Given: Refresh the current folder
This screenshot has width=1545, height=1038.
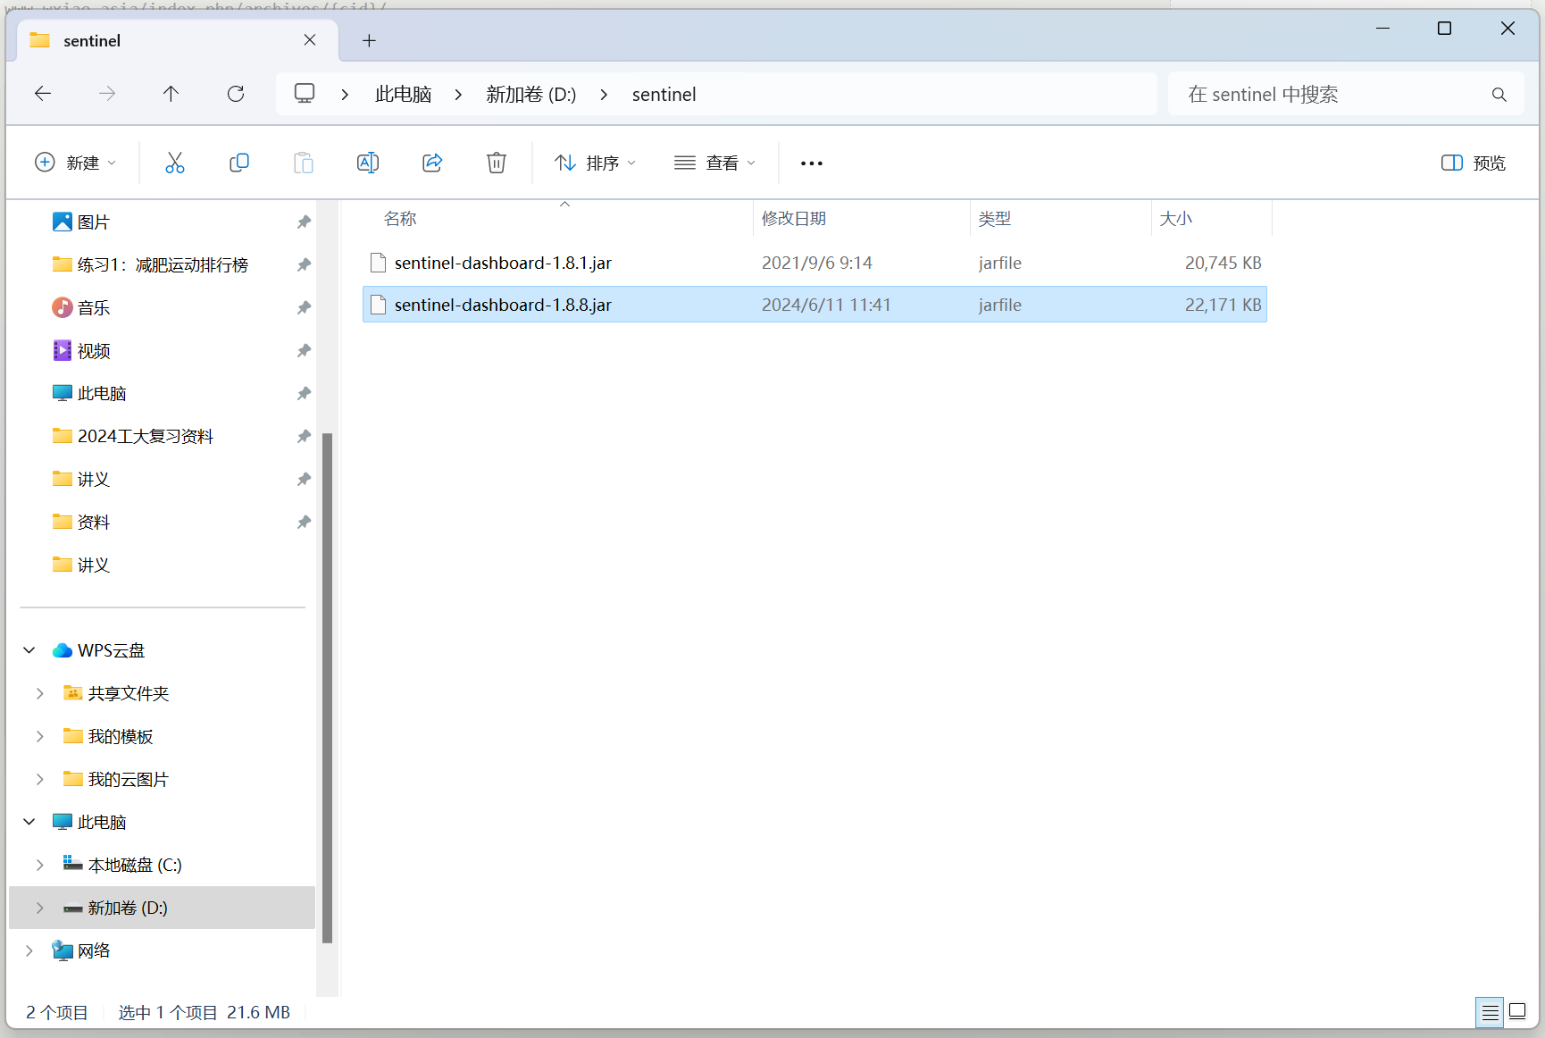Looking at the screenshot, I should (x=236, y=94).
